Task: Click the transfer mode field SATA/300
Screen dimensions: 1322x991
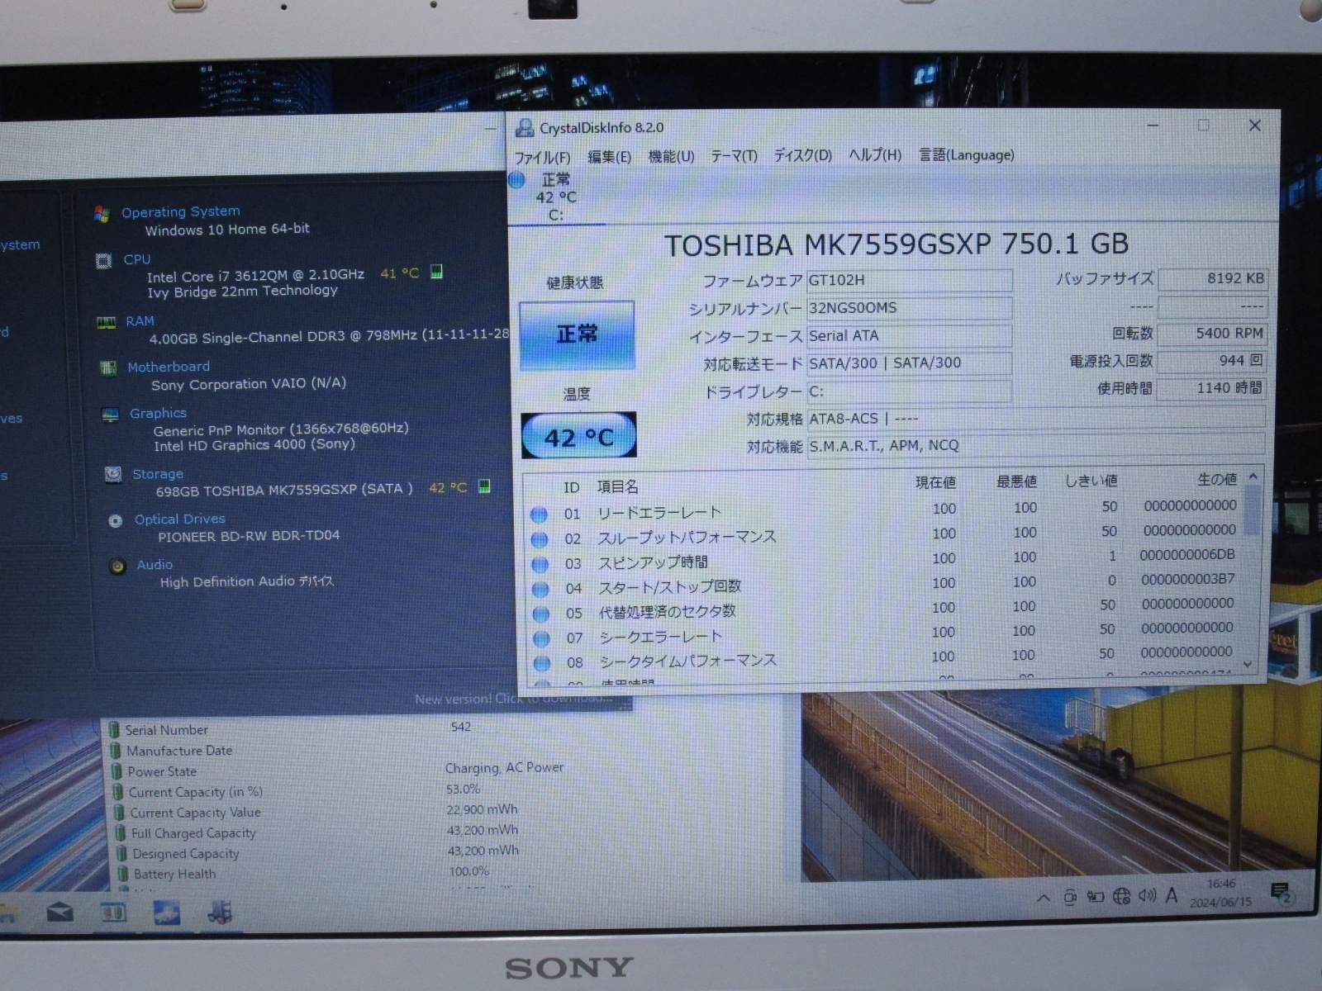Action: tap(909, 363)
